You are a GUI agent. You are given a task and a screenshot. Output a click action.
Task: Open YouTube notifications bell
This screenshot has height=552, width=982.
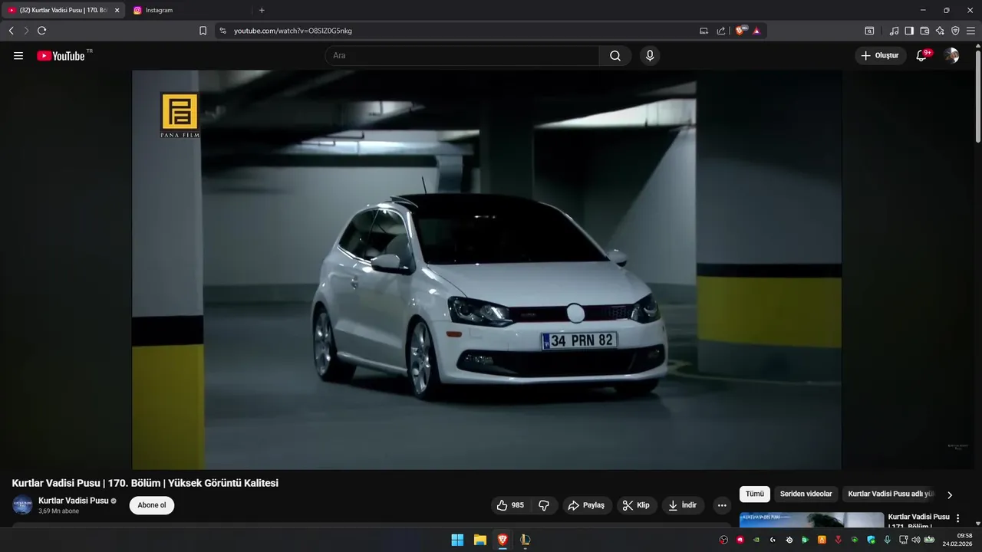click(921, 56)
